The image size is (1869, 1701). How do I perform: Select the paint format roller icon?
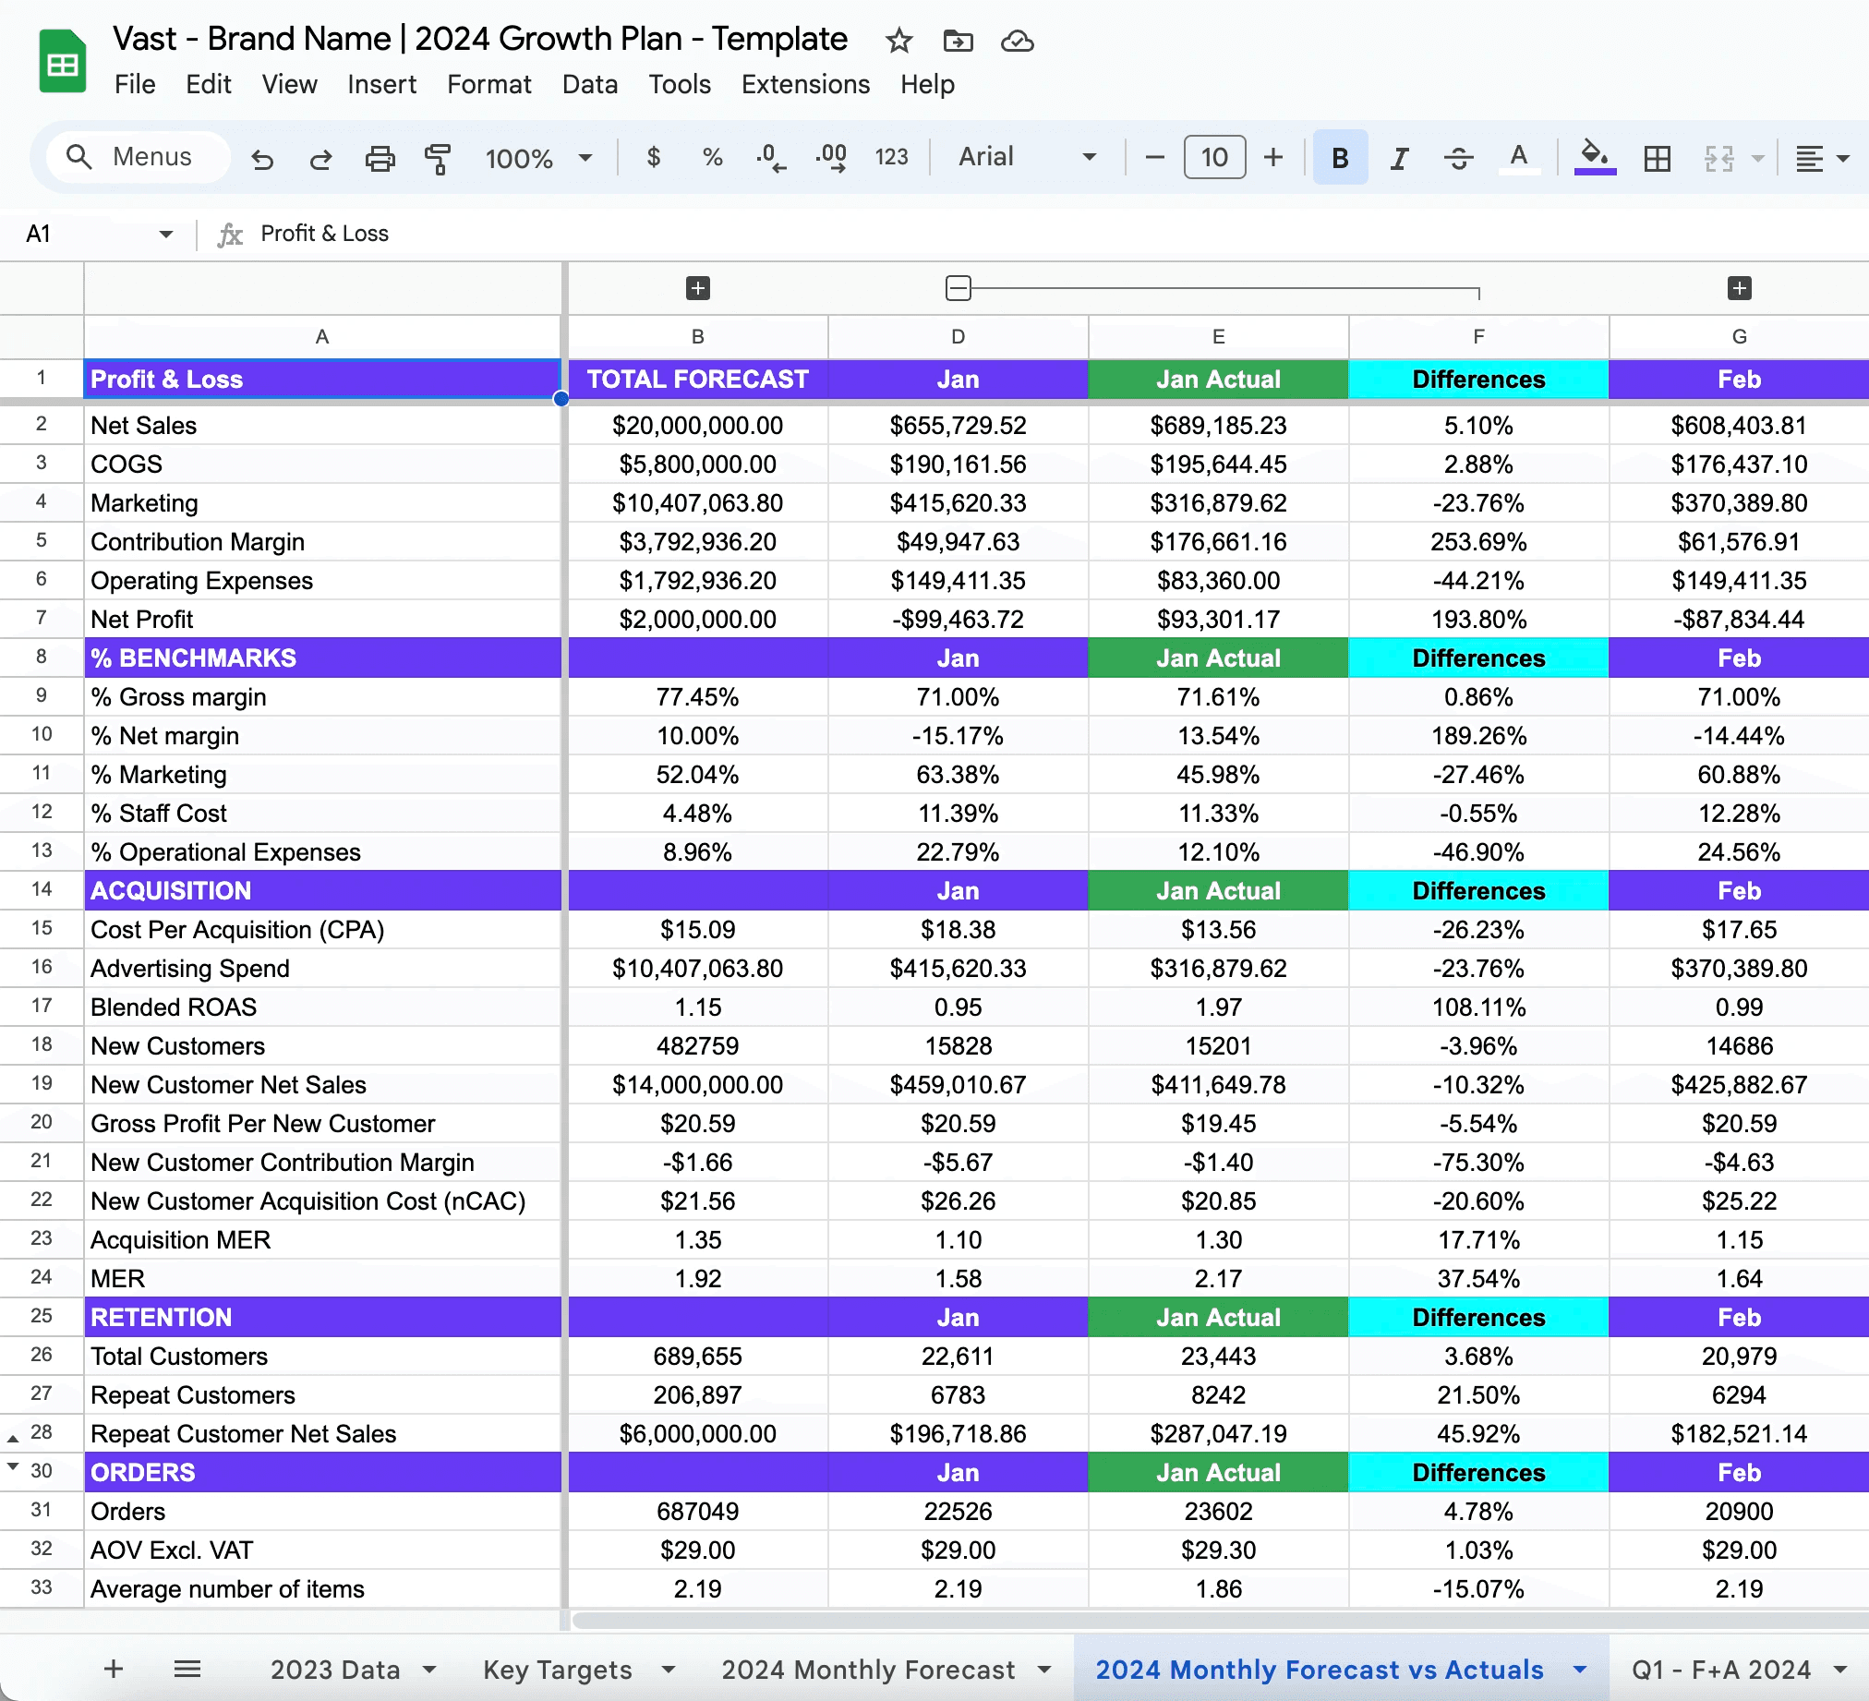(437, 159)
